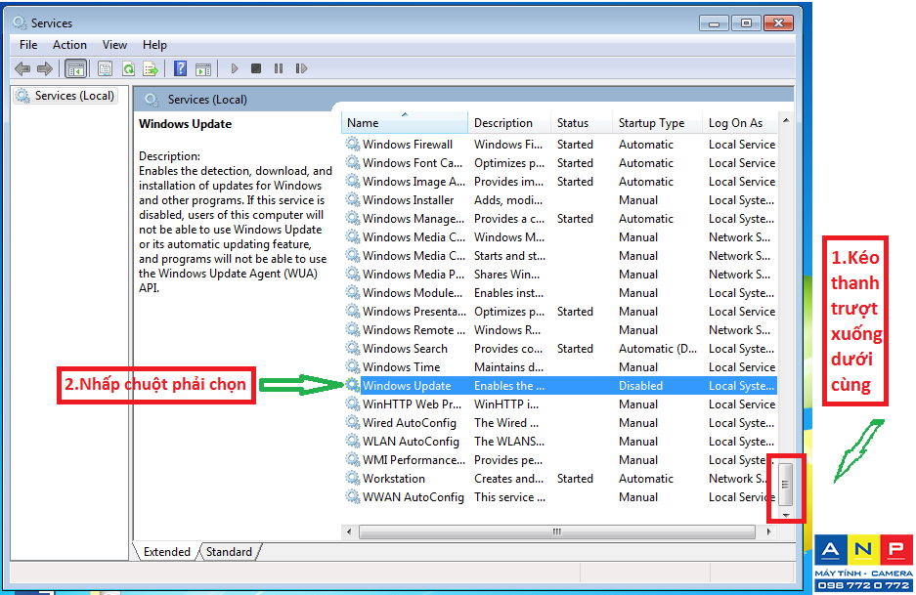This screenshot has height=595, width=916.
Task: Open Properties toolbar icon
Action: 106,69
